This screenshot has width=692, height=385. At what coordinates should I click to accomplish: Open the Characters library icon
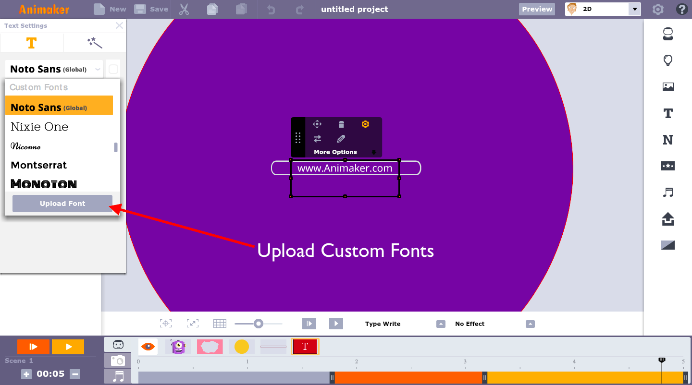668,34
